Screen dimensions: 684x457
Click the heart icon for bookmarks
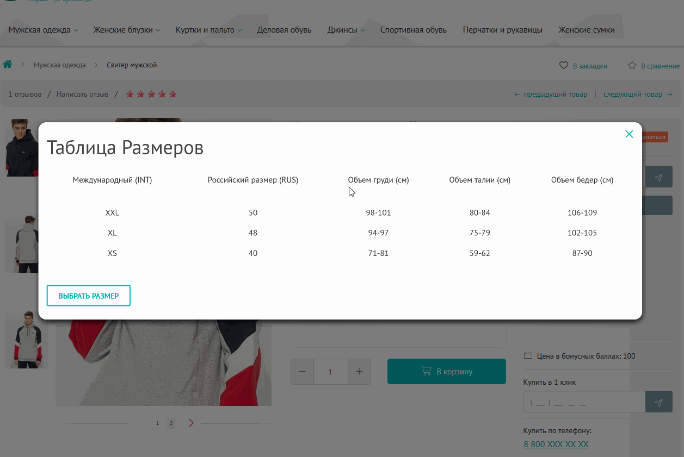click(x=564, y=65)
